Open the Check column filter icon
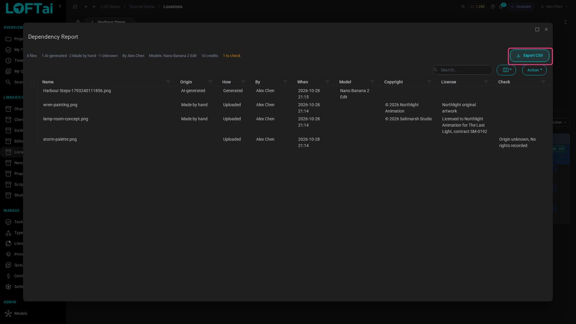This screenshot has height=324, width=576. click(544, 82)
